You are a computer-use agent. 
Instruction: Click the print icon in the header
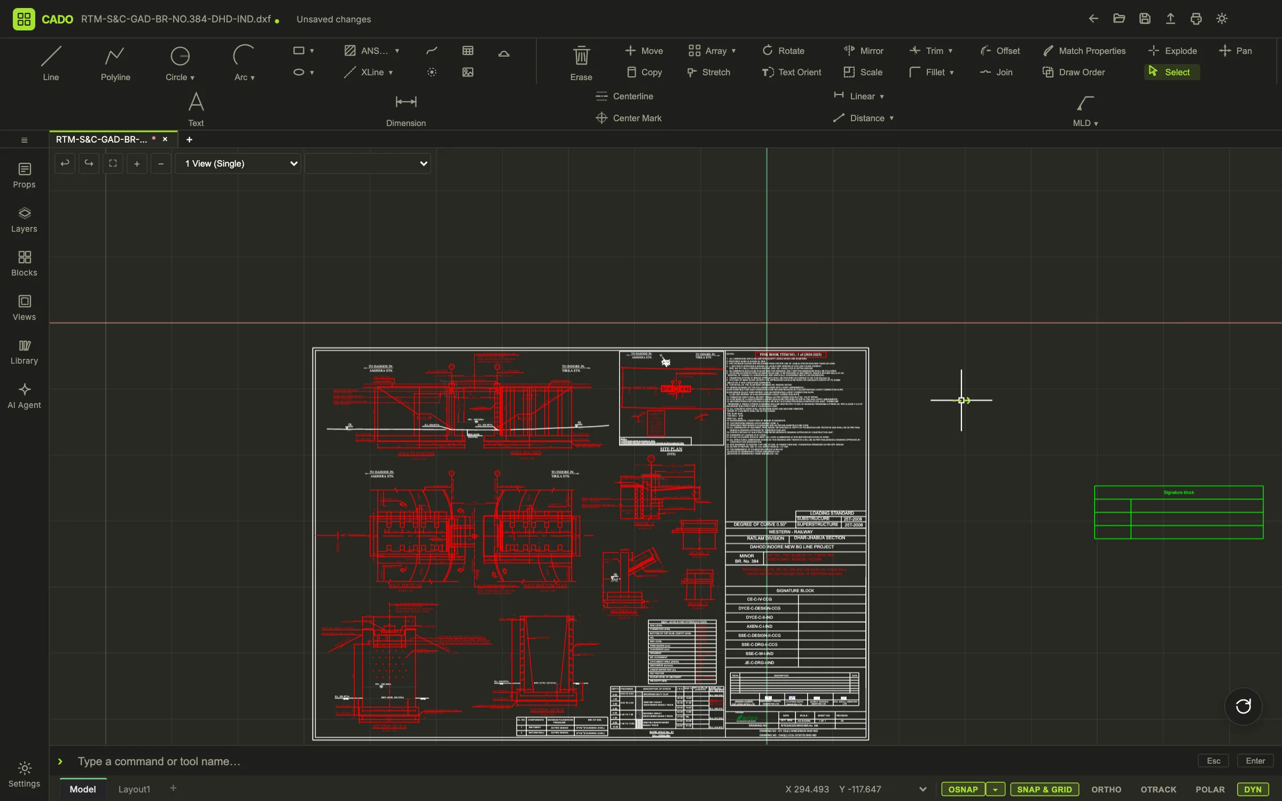click(x=1196, y=19)
